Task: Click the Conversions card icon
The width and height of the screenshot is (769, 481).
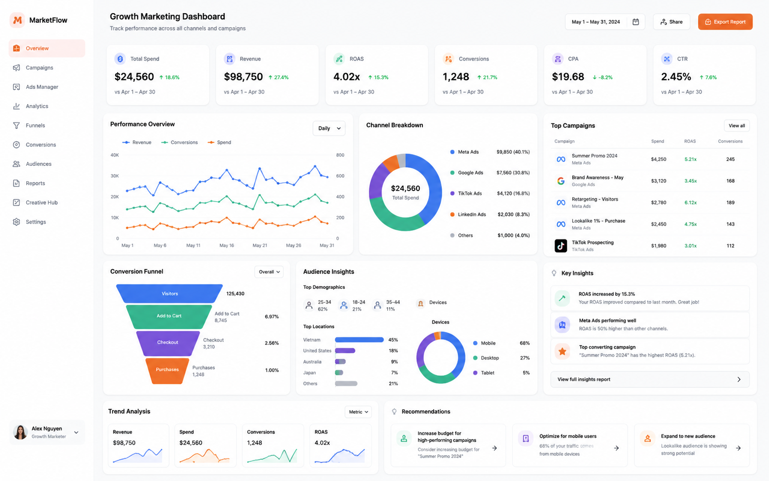Action: click(x=448, y=59)
